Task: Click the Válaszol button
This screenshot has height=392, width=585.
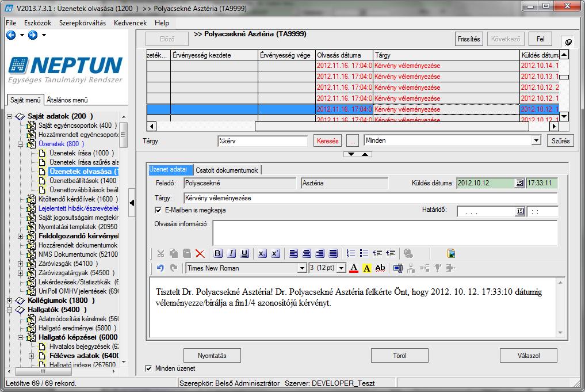Action: (528, 356)
